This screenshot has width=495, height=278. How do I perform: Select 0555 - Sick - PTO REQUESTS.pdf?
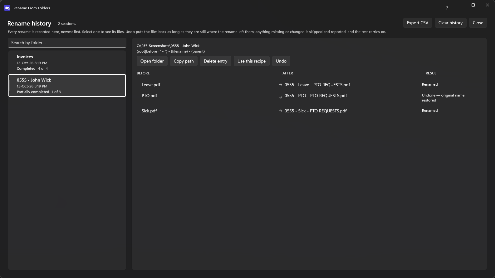[316, 111]
